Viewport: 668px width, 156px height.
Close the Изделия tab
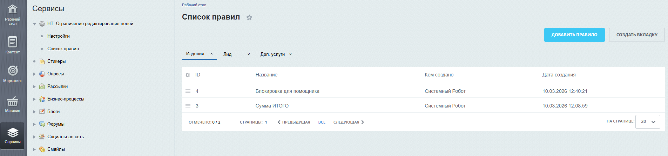[x=211, y=54]
